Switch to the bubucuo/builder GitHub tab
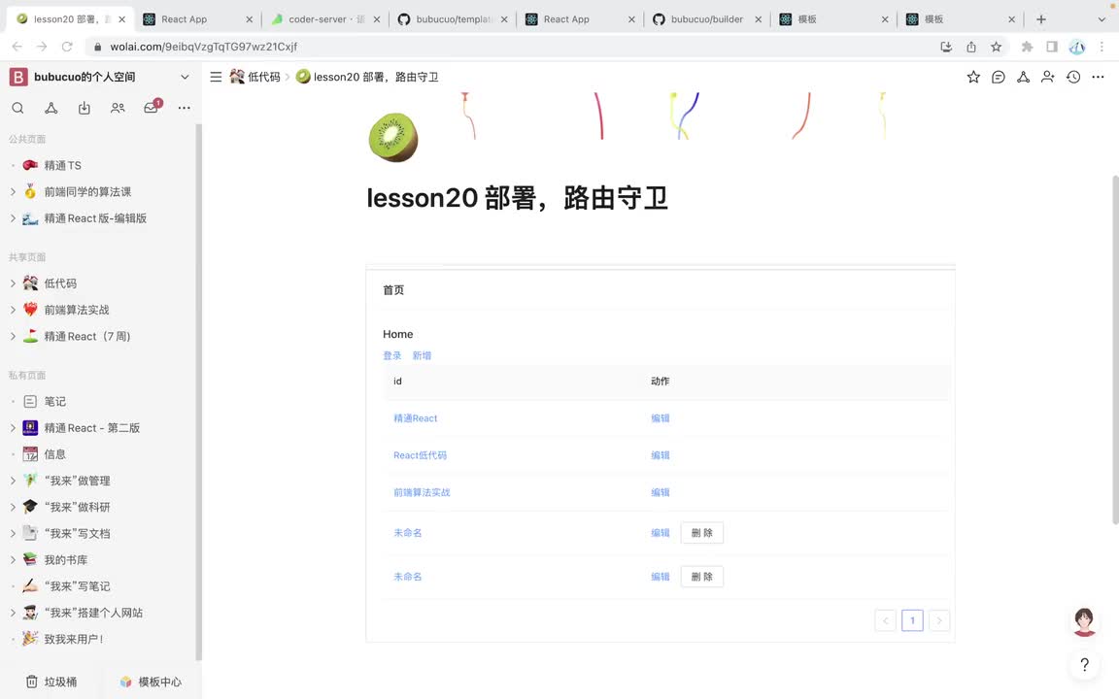The image size is (1119, 699). [708, 19]
